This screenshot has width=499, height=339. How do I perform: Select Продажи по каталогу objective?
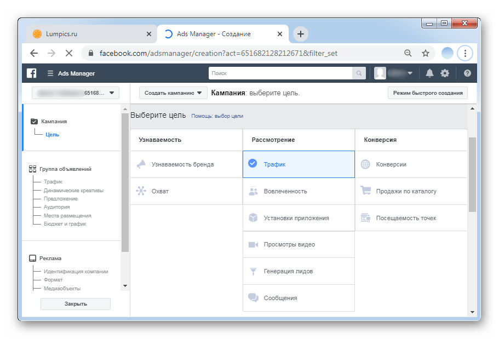[411, 191]
